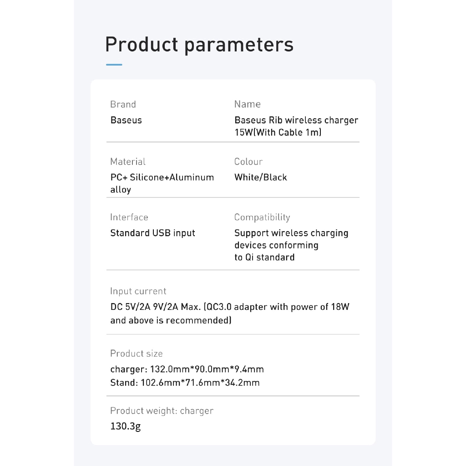Click the "Product size" label

[x=136, y=354]
